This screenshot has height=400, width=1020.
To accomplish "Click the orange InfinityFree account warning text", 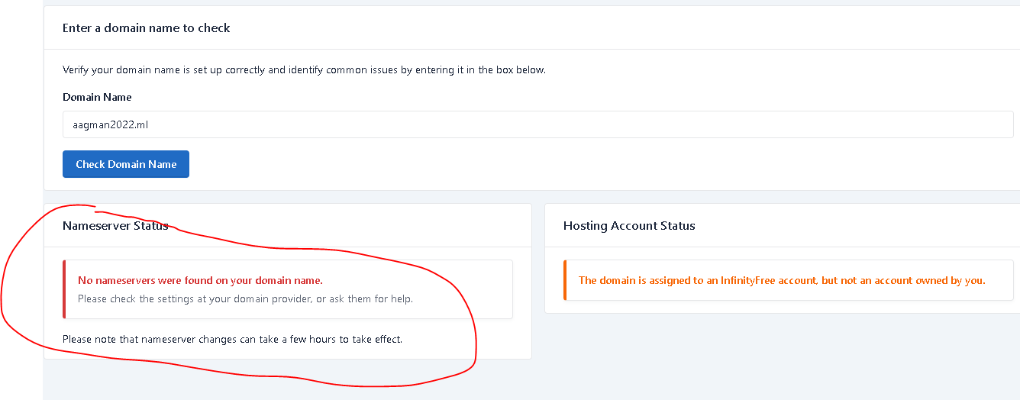I will point(781,280).
